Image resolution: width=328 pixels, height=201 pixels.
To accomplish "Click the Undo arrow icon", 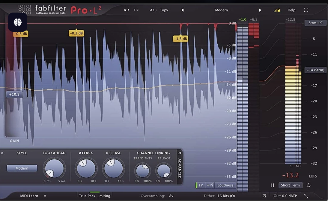I will (126, 10).
